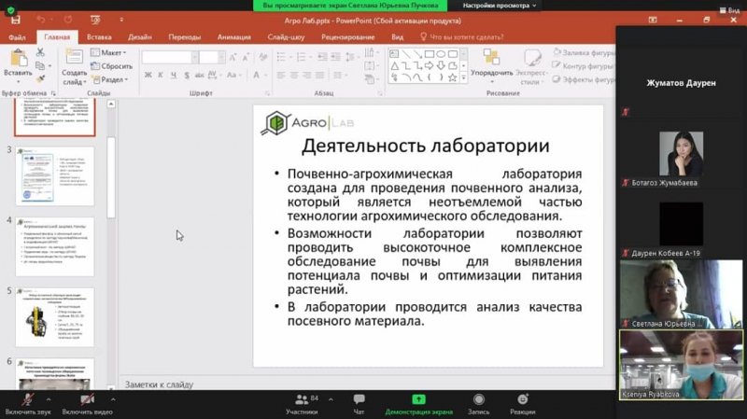The width and height of the screenshot is (747, 419).
Task: Click the Создать слайд icon
Action: (74, 57)
